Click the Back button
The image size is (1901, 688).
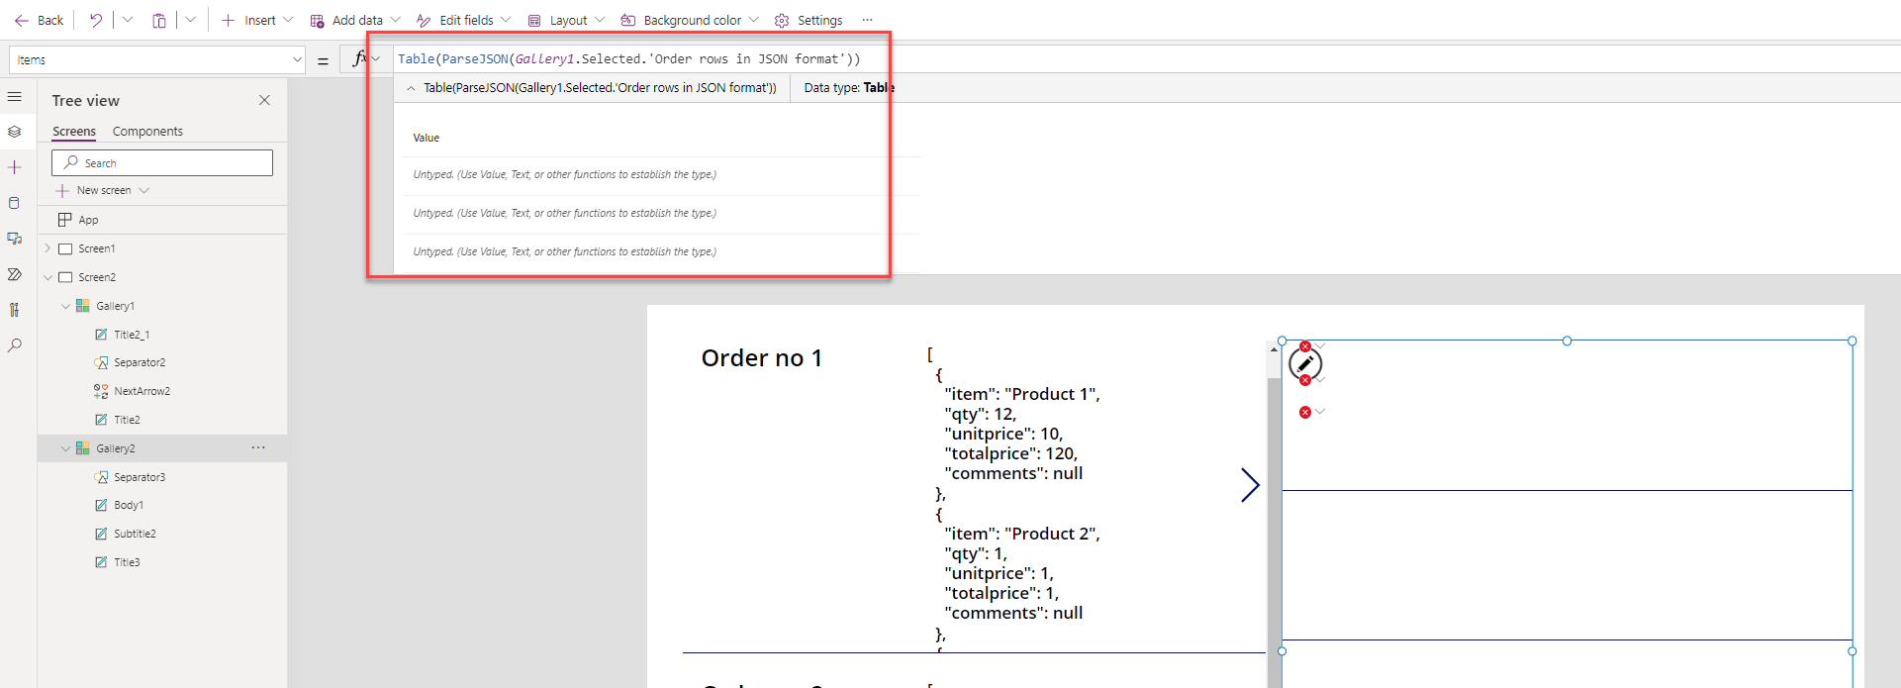[x=39, y=20]
